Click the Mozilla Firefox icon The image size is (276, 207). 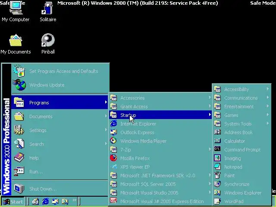click(113, 158)
